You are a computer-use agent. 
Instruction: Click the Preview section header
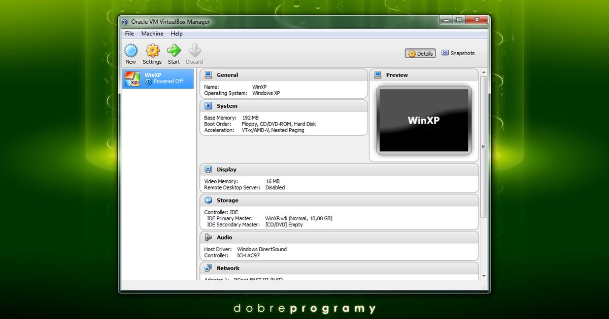click(x=424, y=75)
